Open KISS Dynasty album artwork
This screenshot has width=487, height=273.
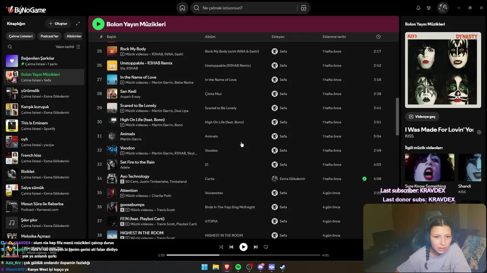click(443, 70)
